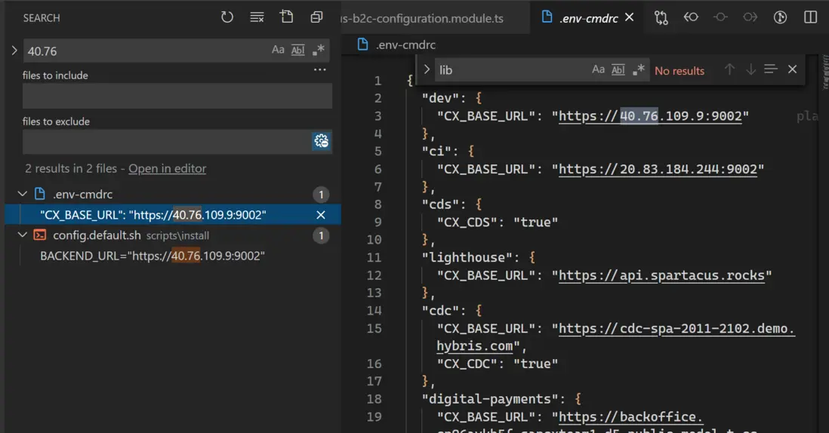The height and width of the screenshot is (433, 829).
Task: Switch to the .env-cmdrc tab
Action: tap(588, 18)
